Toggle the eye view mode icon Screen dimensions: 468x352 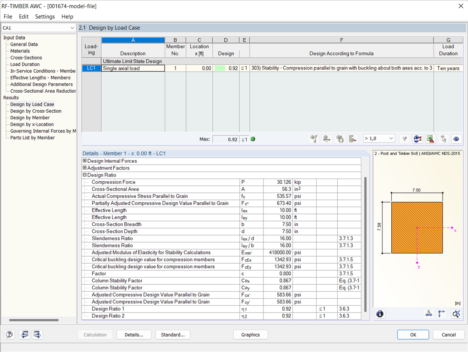click(456, 139)
